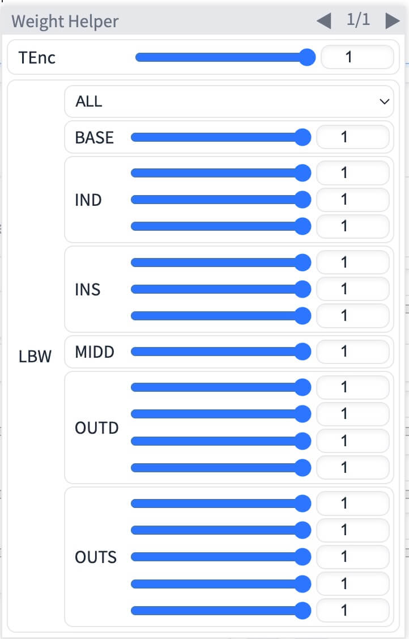Focus the MIDD value input field
409x639 pixels.
tap(352, 352)
